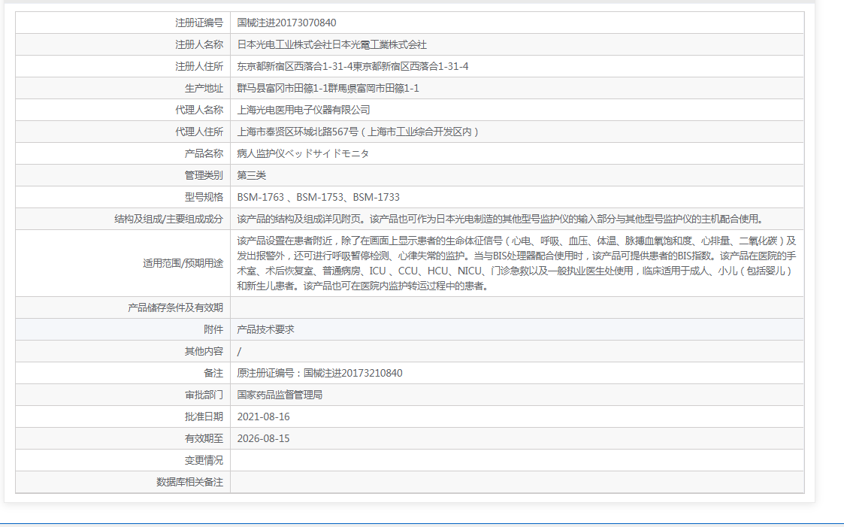This screenshot has height=527, width=844.
Task: Click the 适用范围/预期用途 label
Action: 183,263
